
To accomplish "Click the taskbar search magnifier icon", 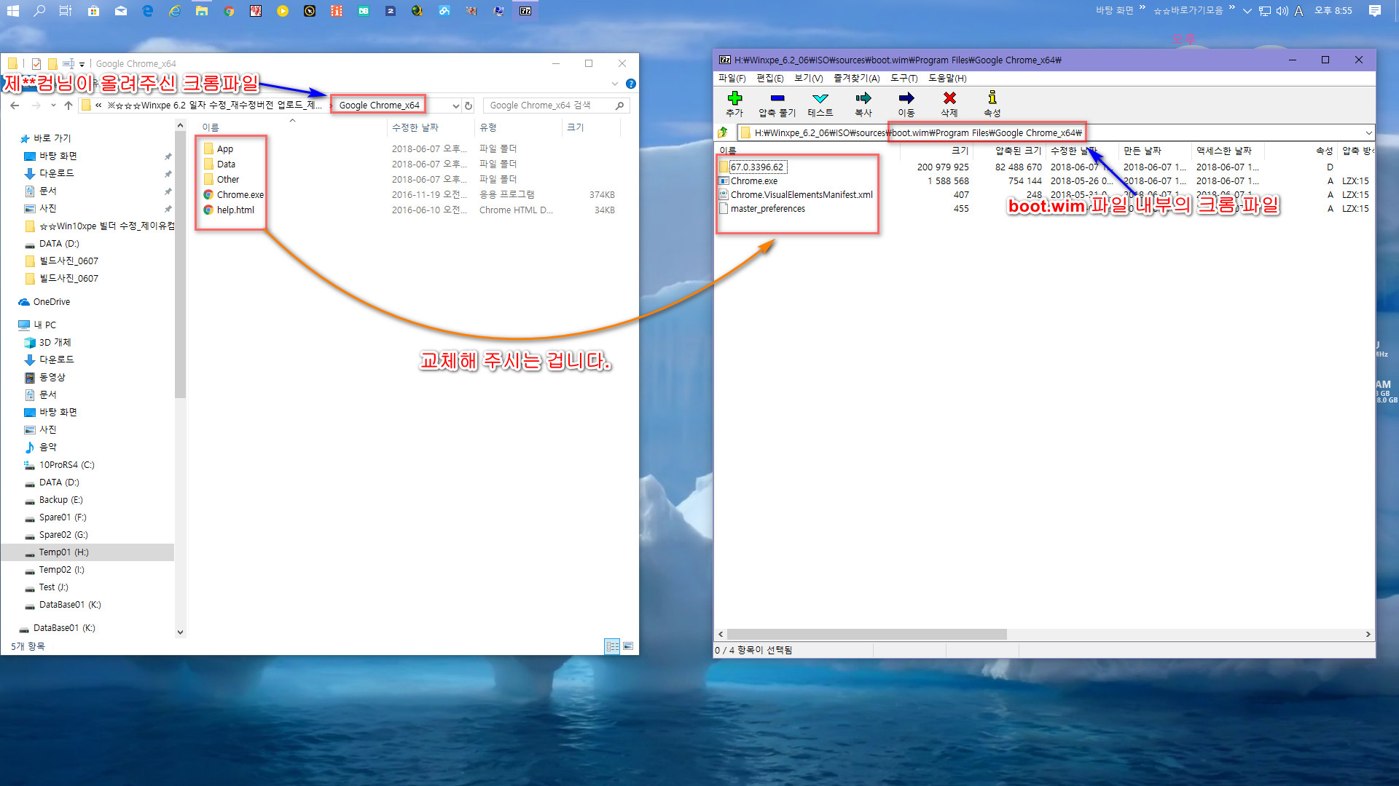I will 39,11.
